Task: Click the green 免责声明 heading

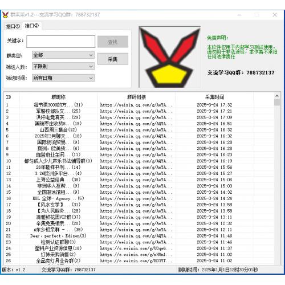Action: click(217, 38)
